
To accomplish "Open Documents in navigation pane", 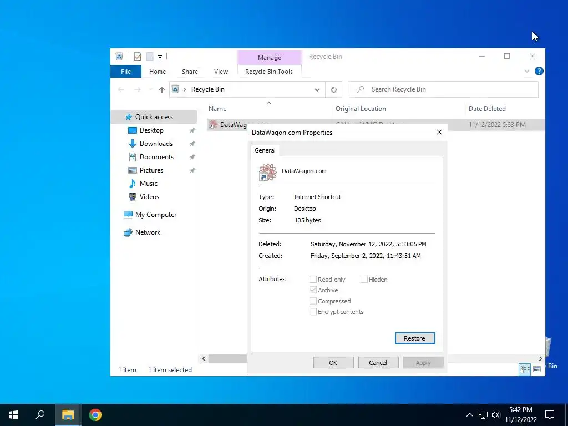I will [156, 157].
